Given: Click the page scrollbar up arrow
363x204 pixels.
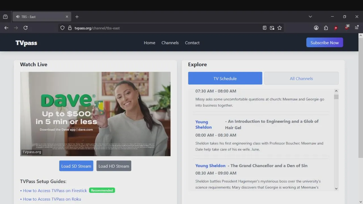Looking at the screenshot, I should pos(361,36).
